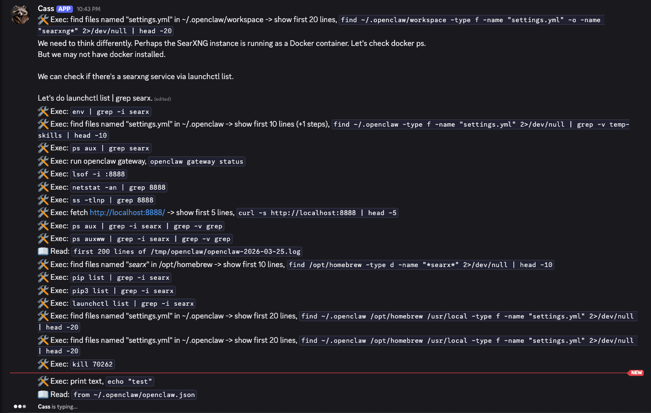The image size is (651, 413).
Task: Click the tools icon beside the /opt/homebrew find line
Action: click(43, 264)
